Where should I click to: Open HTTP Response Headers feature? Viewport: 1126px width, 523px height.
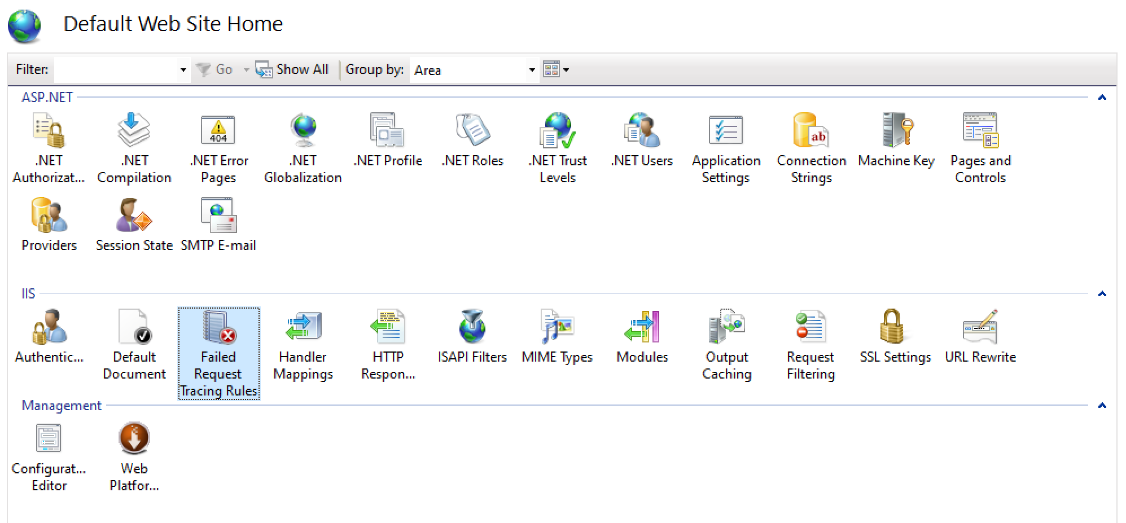pyautogui.click(x=388, y=345)
